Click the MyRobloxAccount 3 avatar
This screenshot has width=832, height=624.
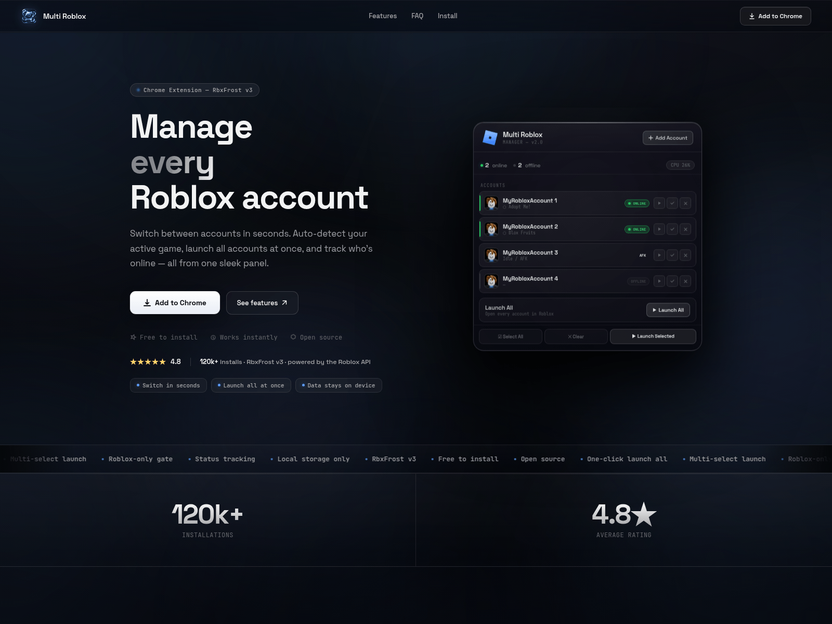coord(491,255)
